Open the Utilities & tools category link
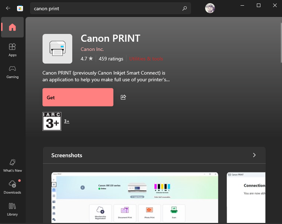This screenshot has width=282, height=224. pyautogui.click(x=146, y=59)
